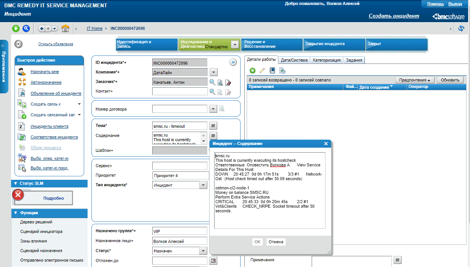Screen dimensions: 470x267
Task: Search contact with magnifier next to Контакт
Action: coord(212,91)
